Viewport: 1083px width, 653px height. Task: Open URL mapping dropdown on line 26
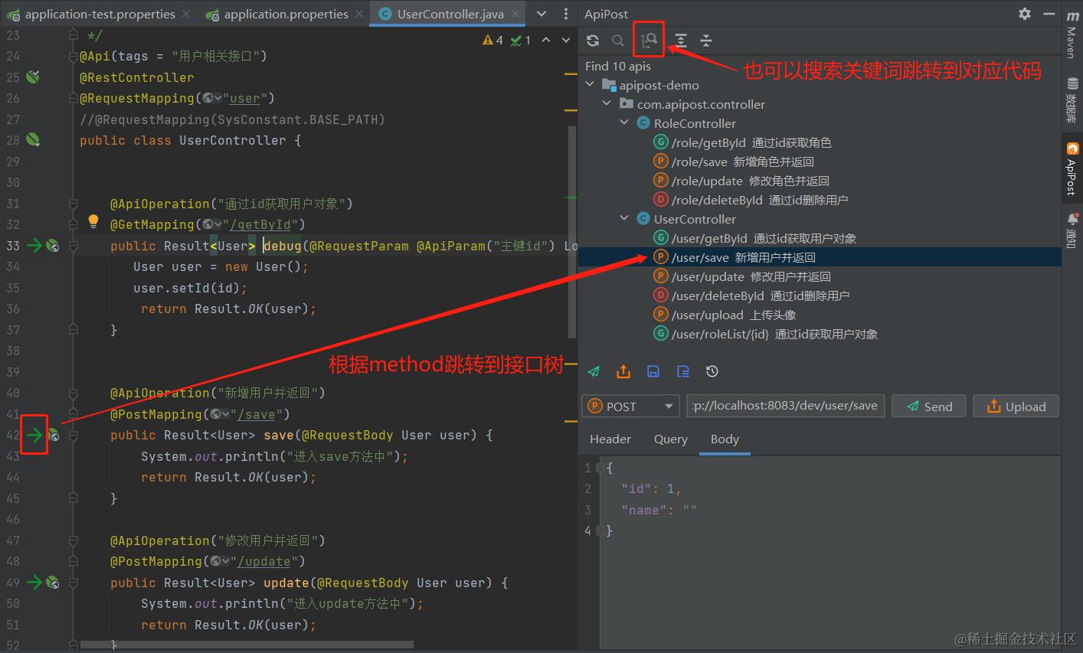pos(211,98)
